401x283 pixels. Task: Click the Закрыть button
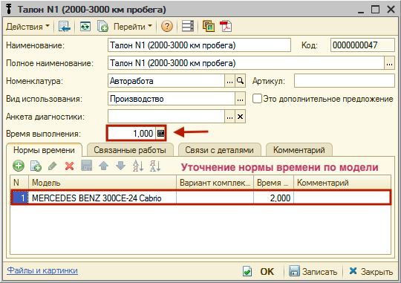371,271
